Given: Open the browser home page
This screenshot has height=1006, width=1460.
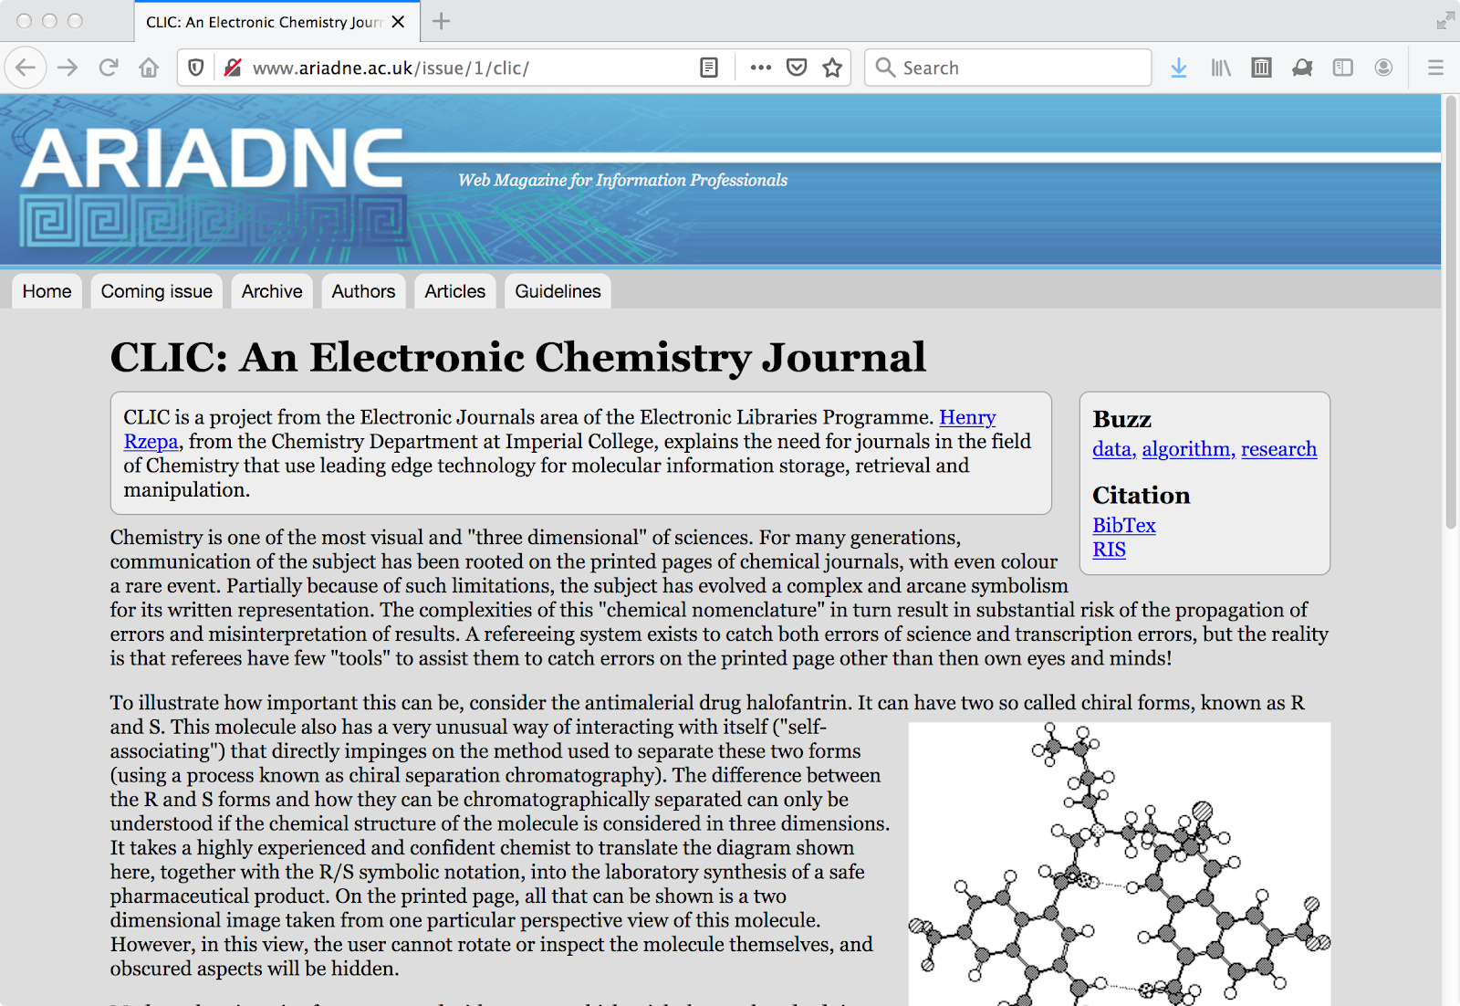Looking at the screenshot, I should click(149, 68).
